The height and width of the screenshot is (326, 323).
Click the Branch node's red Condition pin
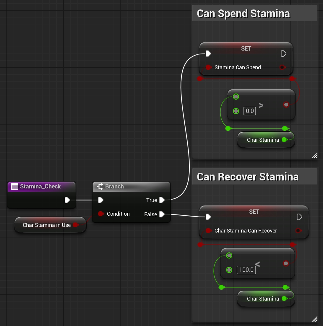101,214
